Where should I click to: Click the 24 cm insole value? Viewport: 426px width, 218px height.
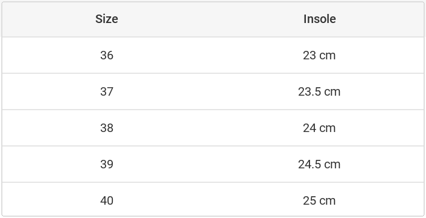pyautogui.click(x=319, y=128)
